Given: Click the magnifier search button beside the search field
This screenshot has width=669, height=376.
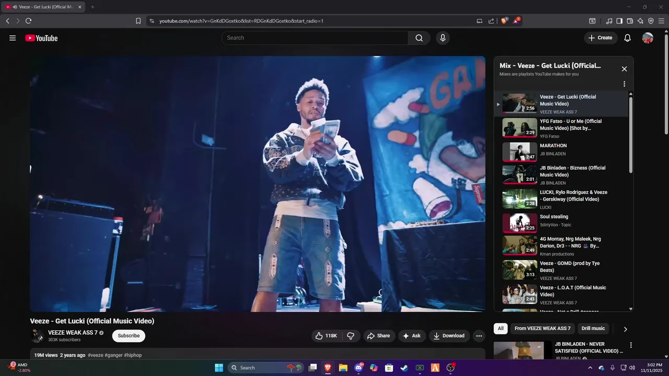Looking at the screenshot, I should click(419, 38).
